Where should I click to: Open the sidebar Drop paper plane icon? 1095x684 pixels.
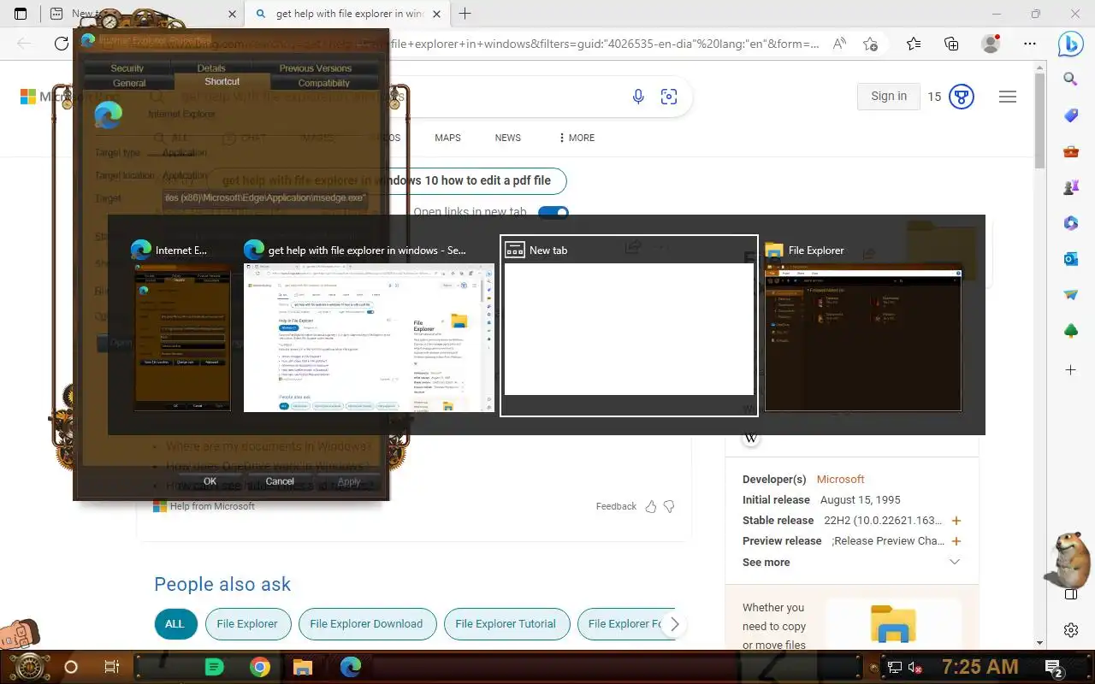[x=1071, y=295]
